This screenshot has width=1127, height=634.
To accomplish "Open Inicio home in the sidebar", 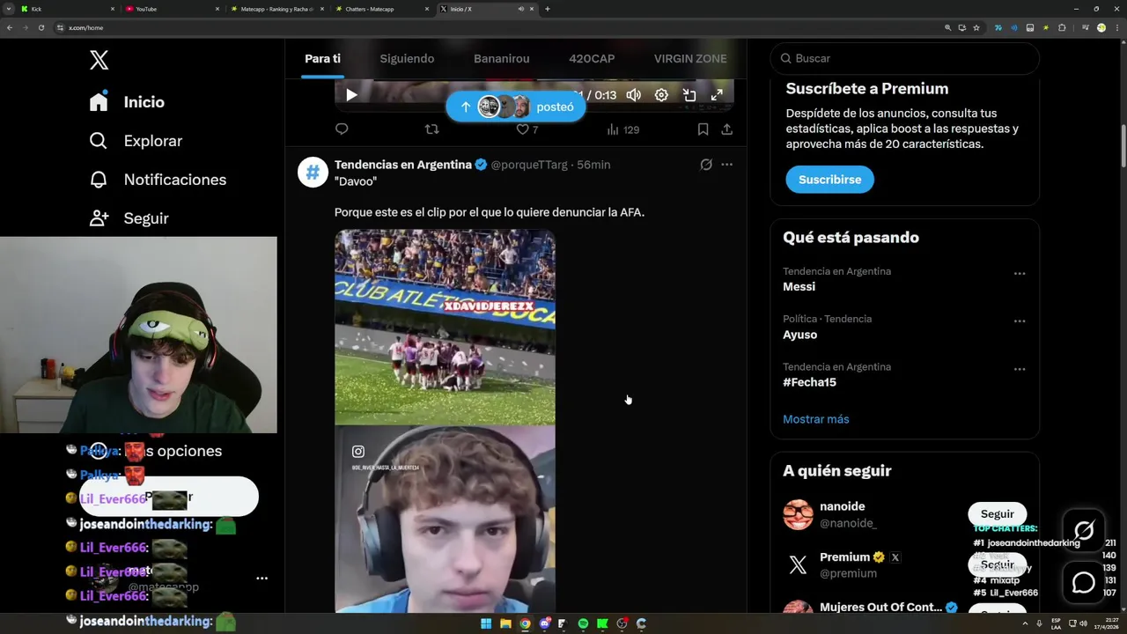I will pos(127,102).
